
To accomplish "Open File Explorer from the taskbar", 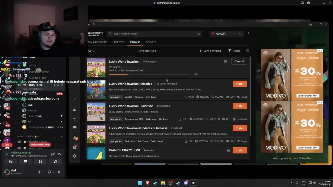I will pos(163,183).
